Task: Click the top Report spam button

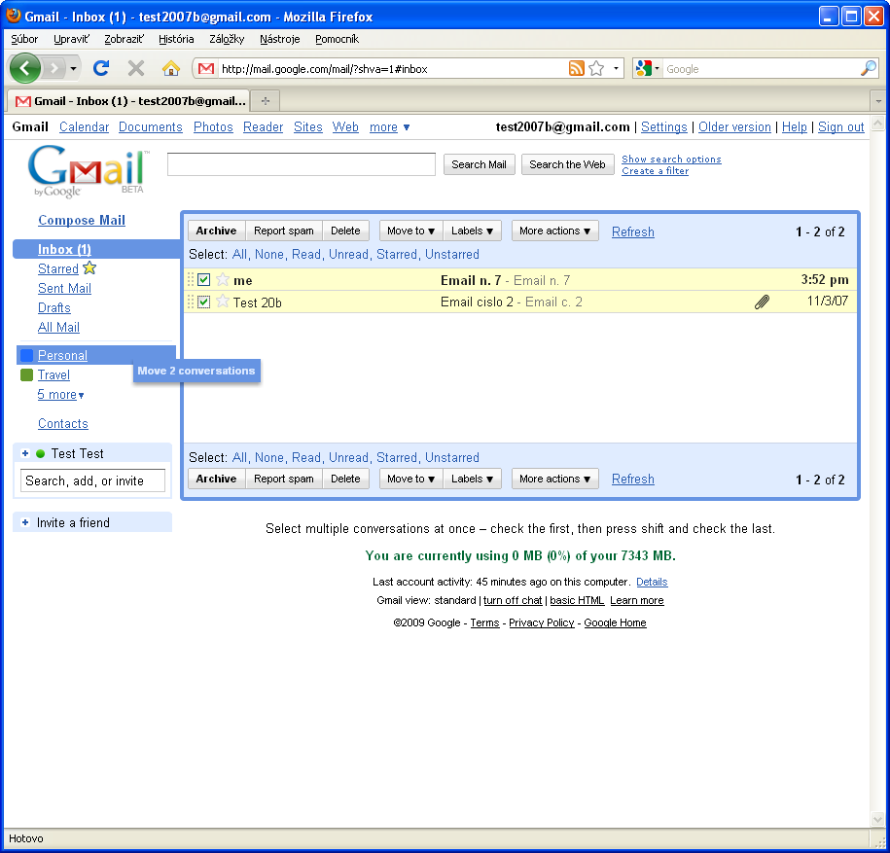Action: point(284,231)
